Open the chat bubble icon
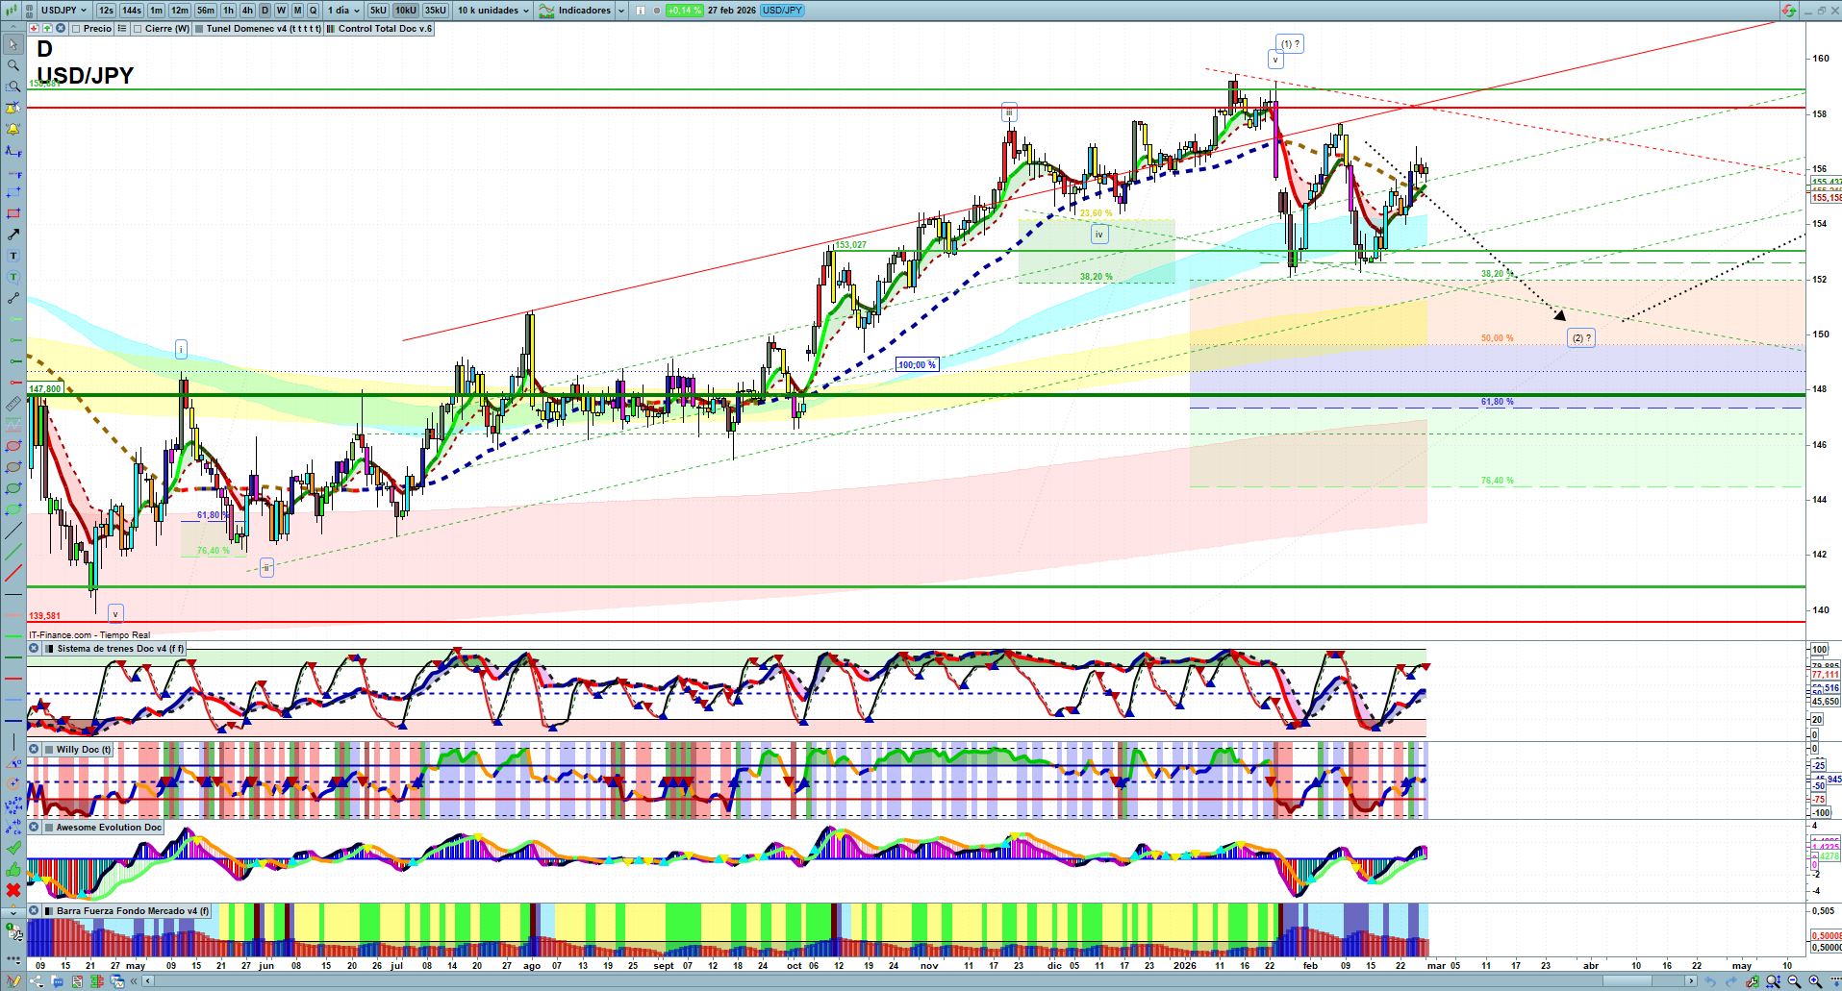 click(57, 981)
